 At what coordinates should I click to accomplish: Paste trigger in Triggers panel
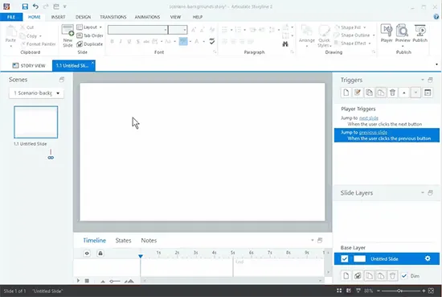tap(381, 93)
